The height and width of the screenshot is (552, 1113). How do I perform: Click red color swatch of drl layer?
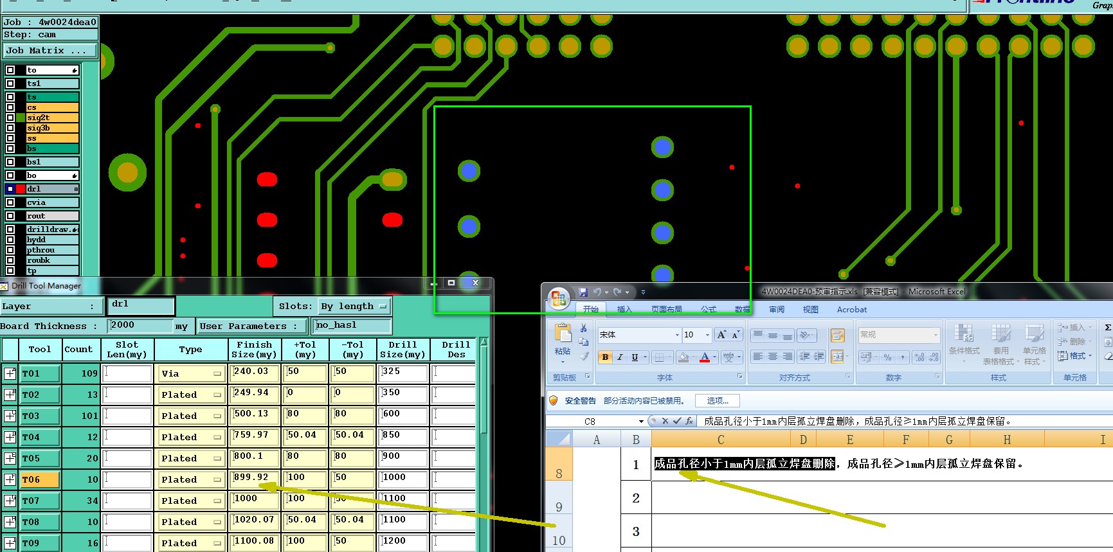[21, 189]
